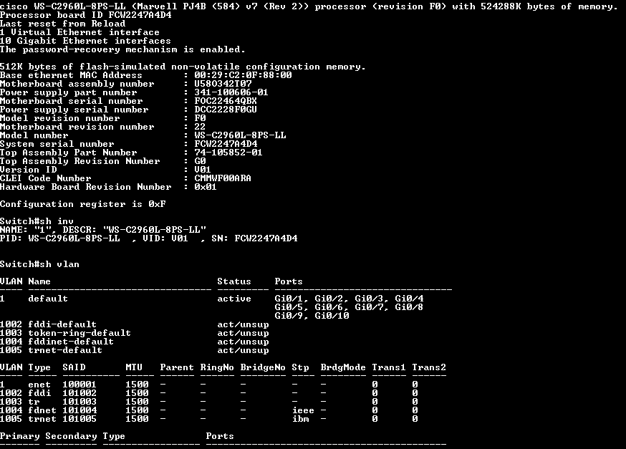Viewport: 626px width, 449px height.
Task: Click the MAC address 00:29:C2:0F:88:00
Action: point(243,75)
